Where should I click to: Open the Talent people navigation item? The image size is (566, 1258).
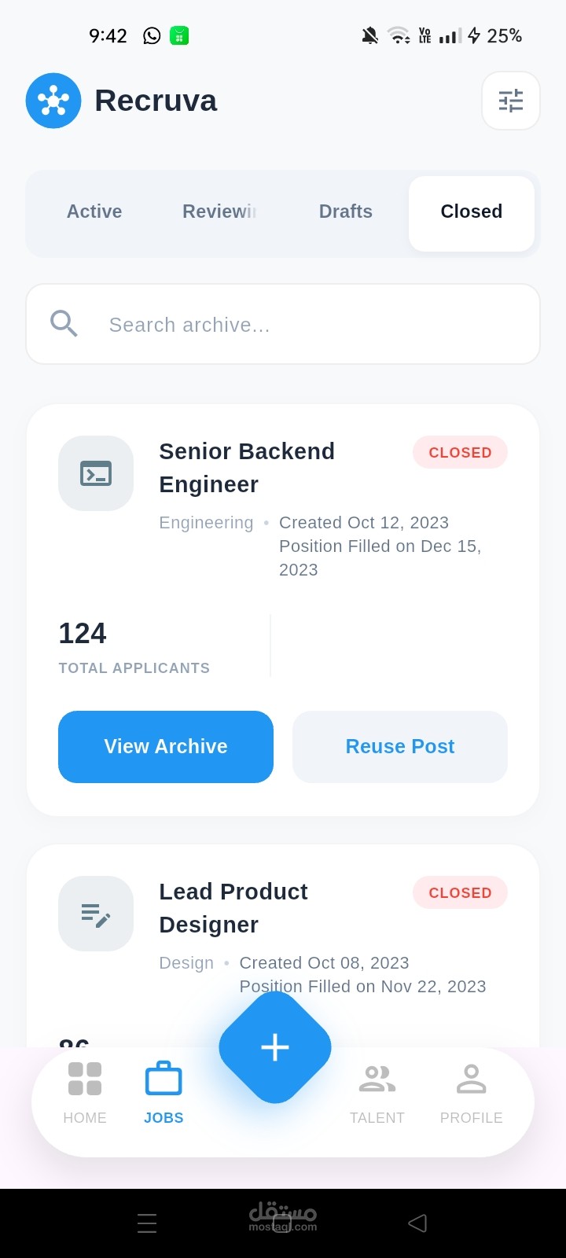[377, 1091]
